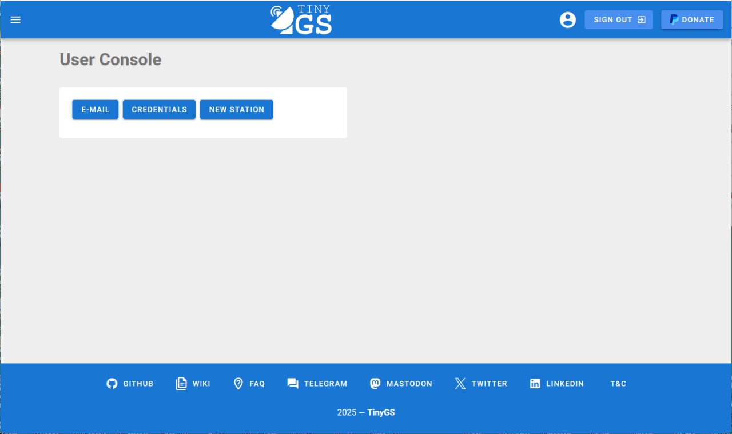Click the 2025 — TinyGS copyright text
Screen dimensions: 732x434
pos(366,412)
